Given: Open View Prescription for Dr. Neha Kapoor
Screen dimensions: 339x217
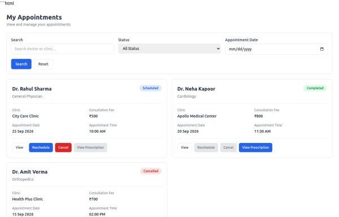Looking at the screenshot, I should (x=255, y=147).
